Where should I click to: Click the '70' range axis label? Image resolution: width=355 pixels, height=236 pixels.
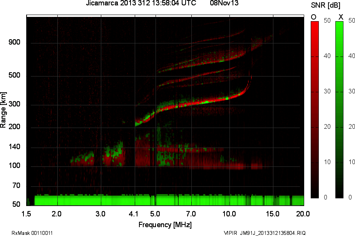(16, 186)
